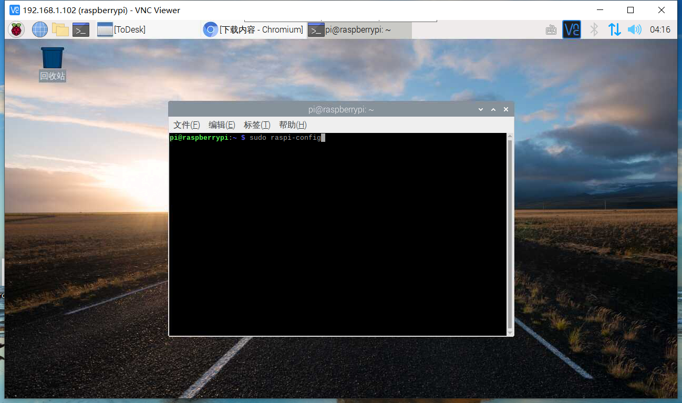This screenshot has height=403, width=682.
Task: Select the 回收站 desktop trash icon
Action: pyautogui.click(x=53, y=64)
